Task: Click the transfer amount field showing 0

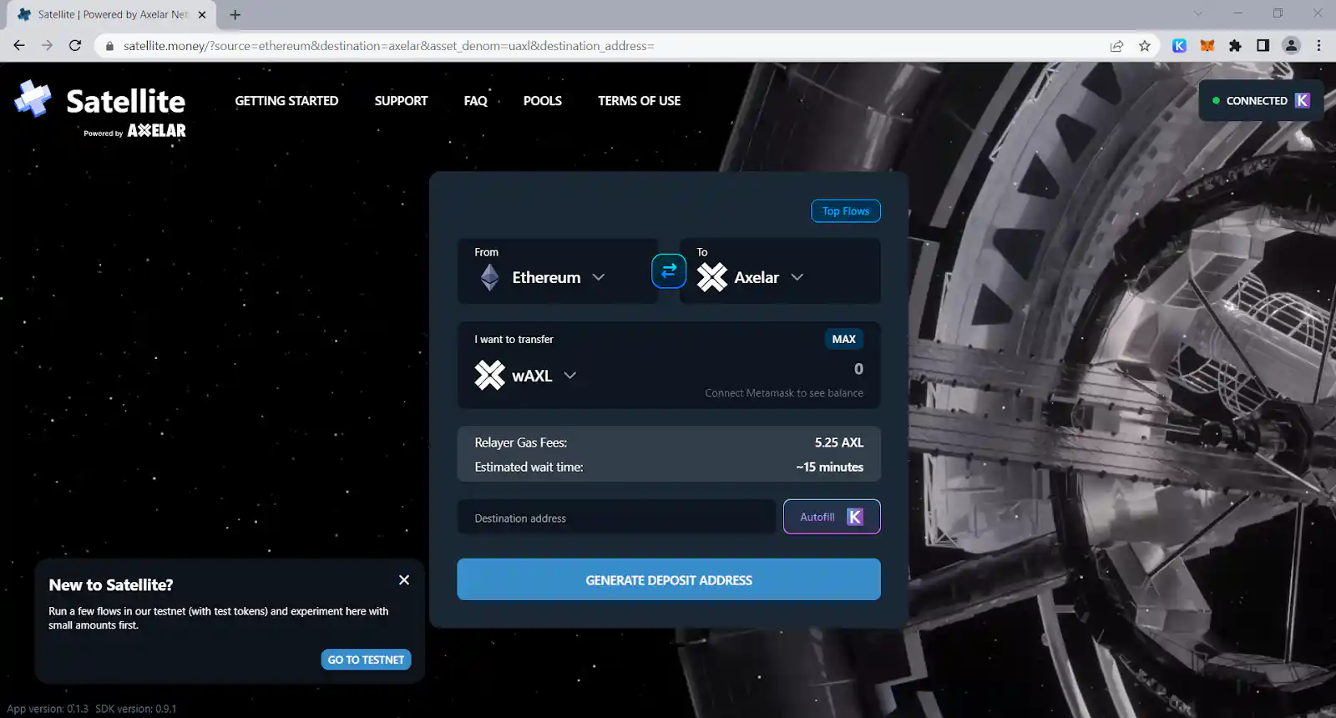Action: tap(858, 369)
